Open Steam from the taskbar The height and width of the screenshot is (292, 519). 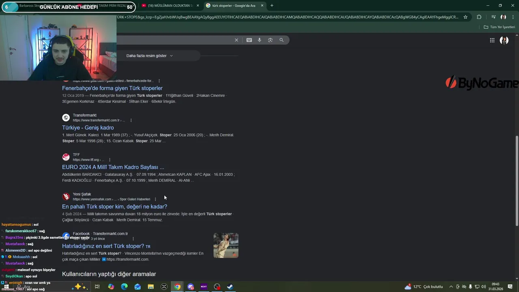coord(230,287)
